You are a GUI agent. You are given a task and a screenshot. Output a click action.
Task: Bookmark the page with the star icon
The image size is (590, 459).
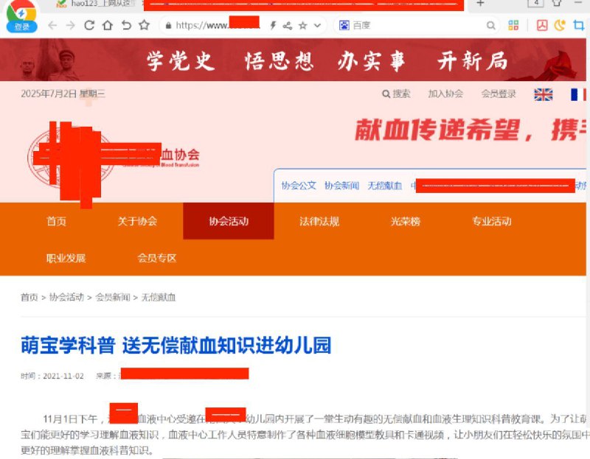(304, 24)
